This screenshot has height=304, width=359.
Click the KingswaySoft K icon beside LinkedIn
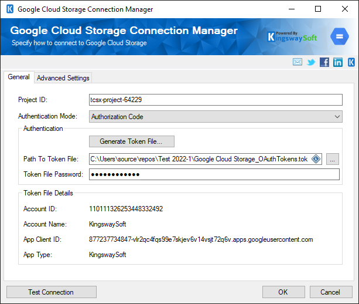tap(351, 62)
